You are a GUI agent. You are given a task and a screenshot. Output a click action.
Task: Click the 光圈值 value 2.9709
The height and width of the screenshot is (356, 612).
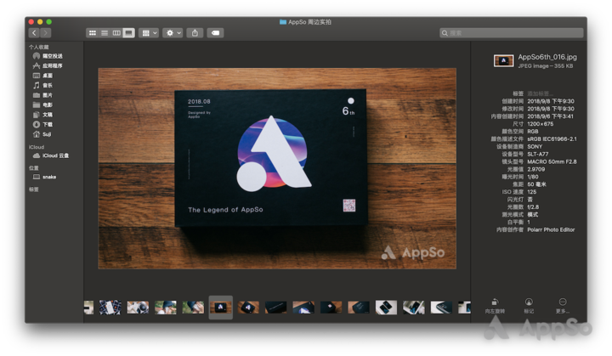pyautogui.click(x=535, y=169)
